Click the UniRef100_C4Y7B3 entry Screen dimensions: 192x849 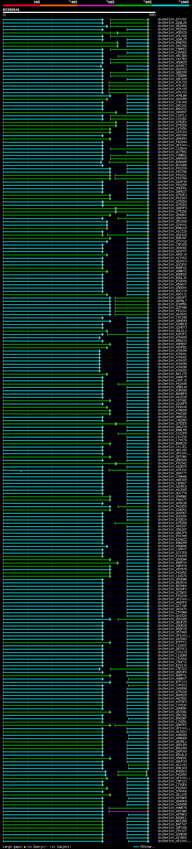coord(172,59)
